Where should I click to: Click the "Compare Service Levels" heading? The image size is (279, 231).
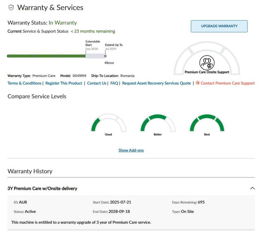[37, 96]
